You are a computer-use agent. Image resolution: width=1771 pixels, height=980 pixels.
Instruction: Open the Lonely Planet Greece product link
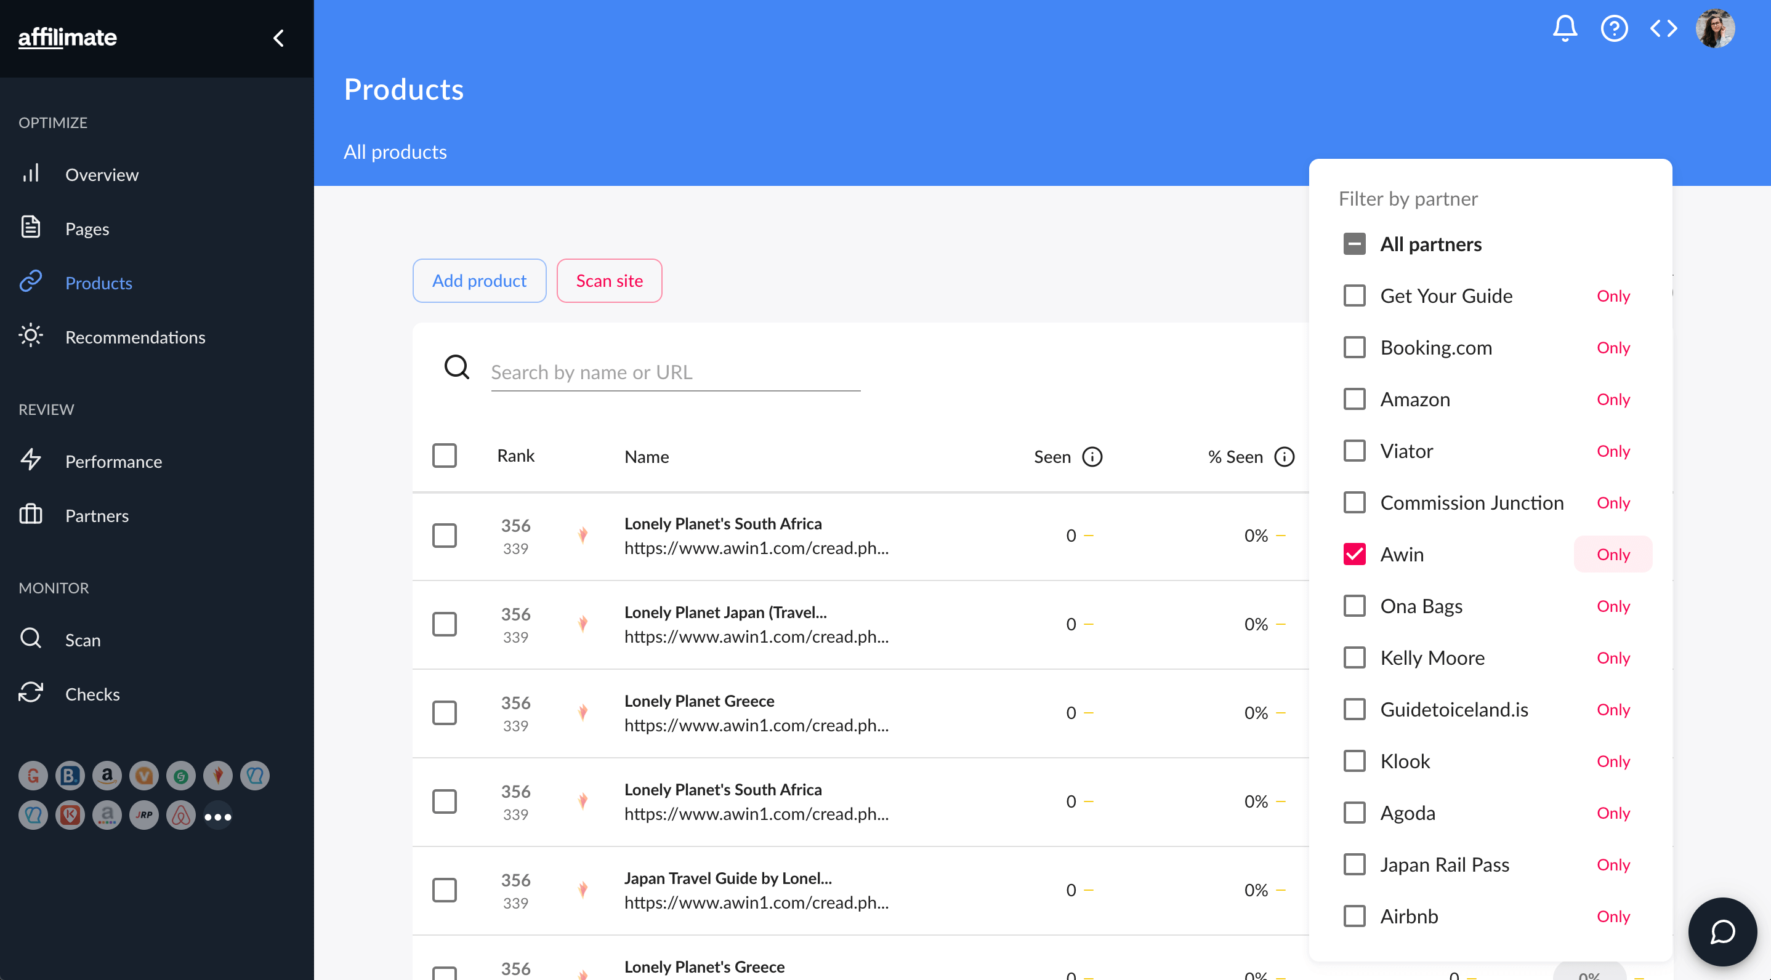coord(699,701)
